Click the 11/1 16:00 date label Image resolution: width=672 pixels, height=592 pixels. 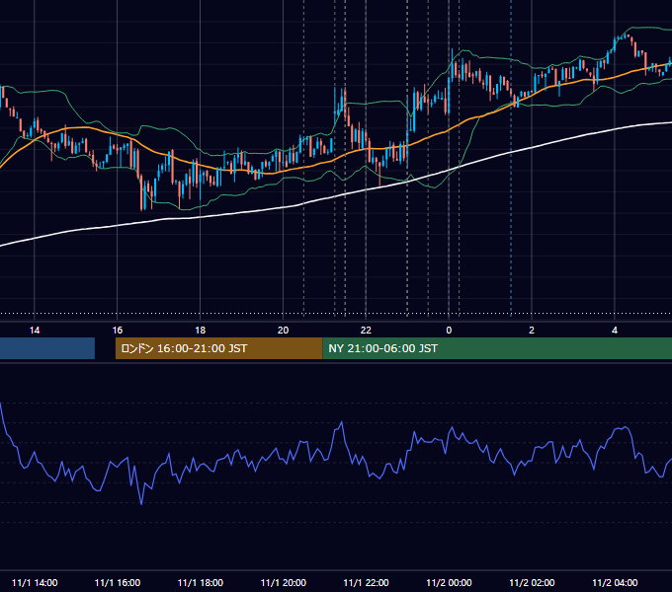(117, 582)
